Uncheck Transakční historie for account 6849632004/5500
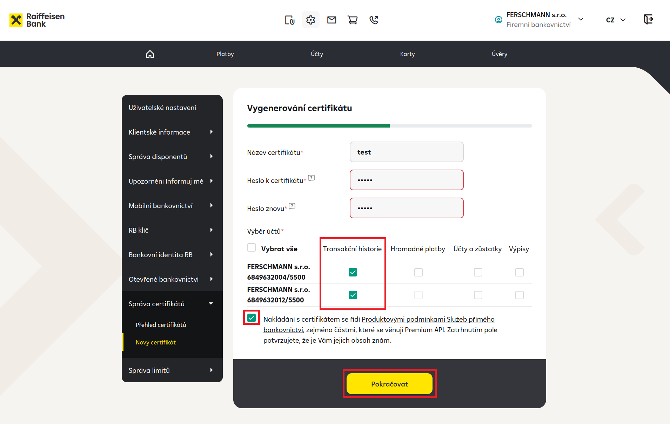The image size is (670, 424). (x=353, y=272)
